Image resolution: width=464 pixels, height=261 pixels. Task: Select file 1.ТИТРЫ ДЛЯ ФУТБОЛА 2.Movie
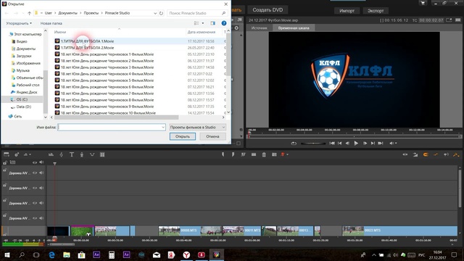[x=87, y=48]
